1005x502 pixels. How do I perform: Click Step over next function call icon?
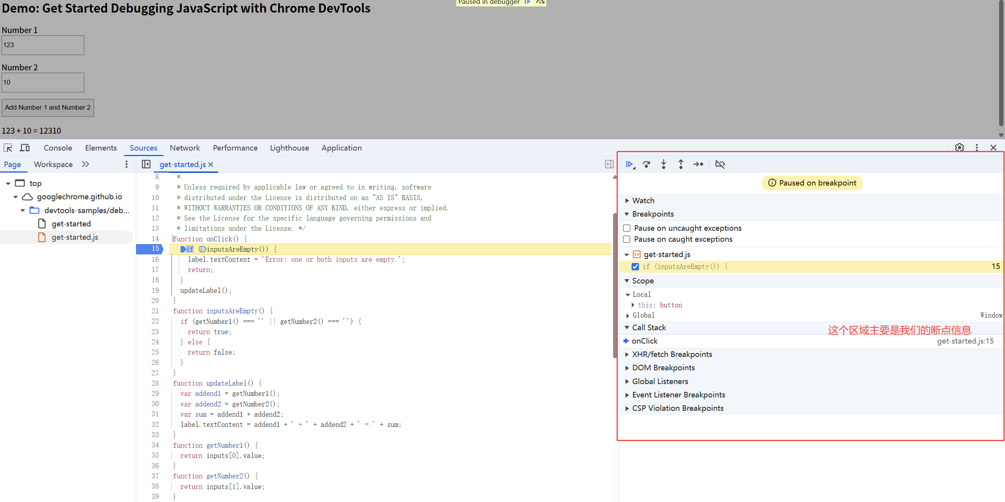click(647, 164)
